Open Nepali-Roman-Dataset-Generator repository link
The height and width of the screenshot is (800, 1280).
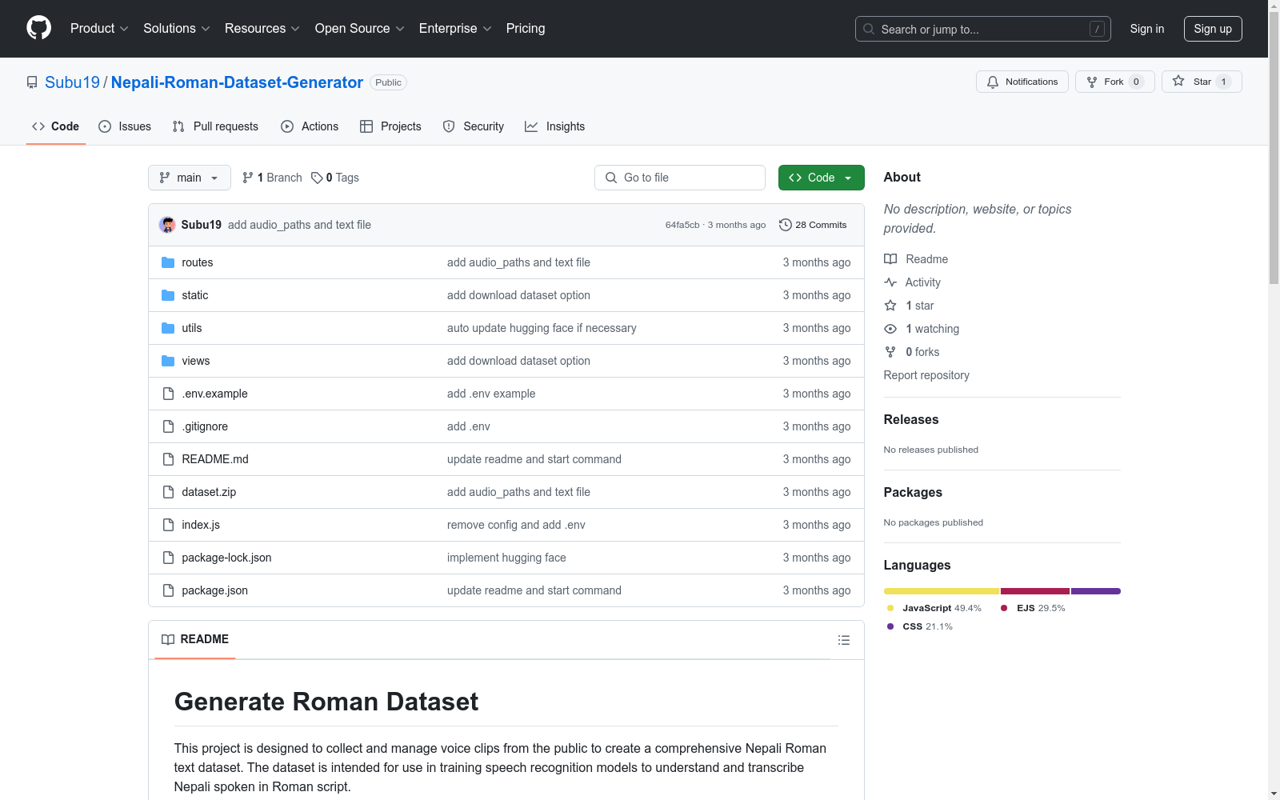coord(237,82)
